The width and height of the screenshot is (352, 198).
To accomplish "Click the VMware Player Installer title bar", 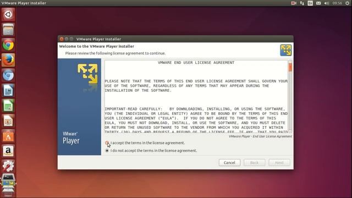I will click(x=175, y=39).
